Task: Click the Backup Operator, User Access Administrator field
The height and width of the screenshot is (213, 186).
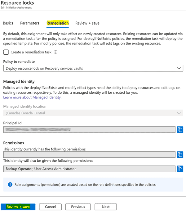Action: [x=89, y=169]
